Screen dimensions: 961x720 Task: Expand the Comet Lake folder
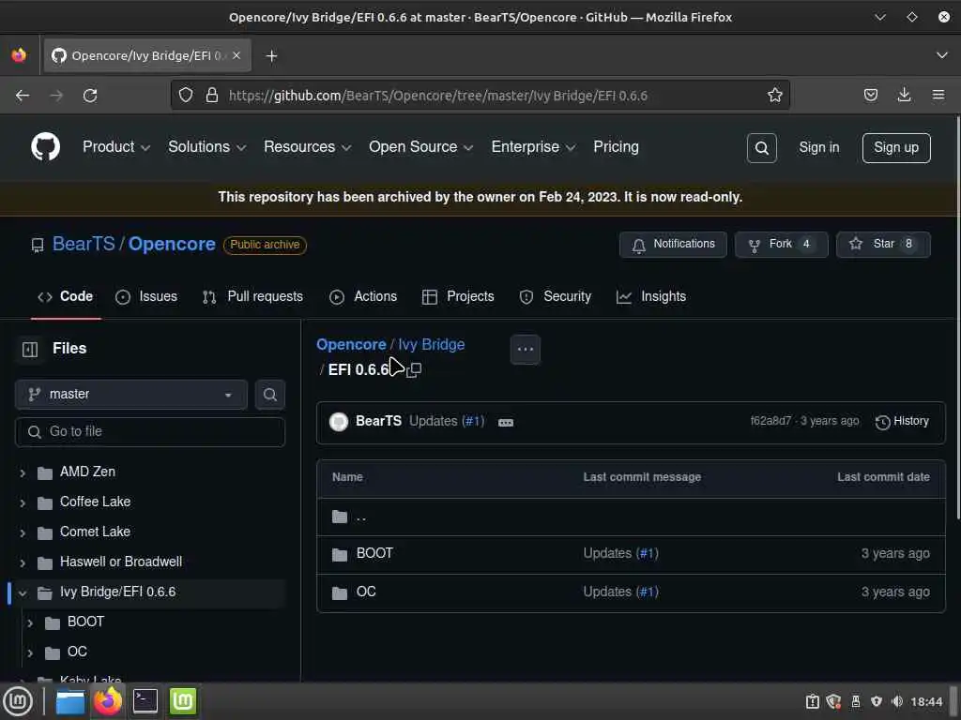[x=23, y=532]
